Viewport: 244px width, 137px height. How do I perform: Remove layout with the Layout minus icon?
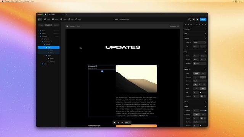(x=205, y=69)
